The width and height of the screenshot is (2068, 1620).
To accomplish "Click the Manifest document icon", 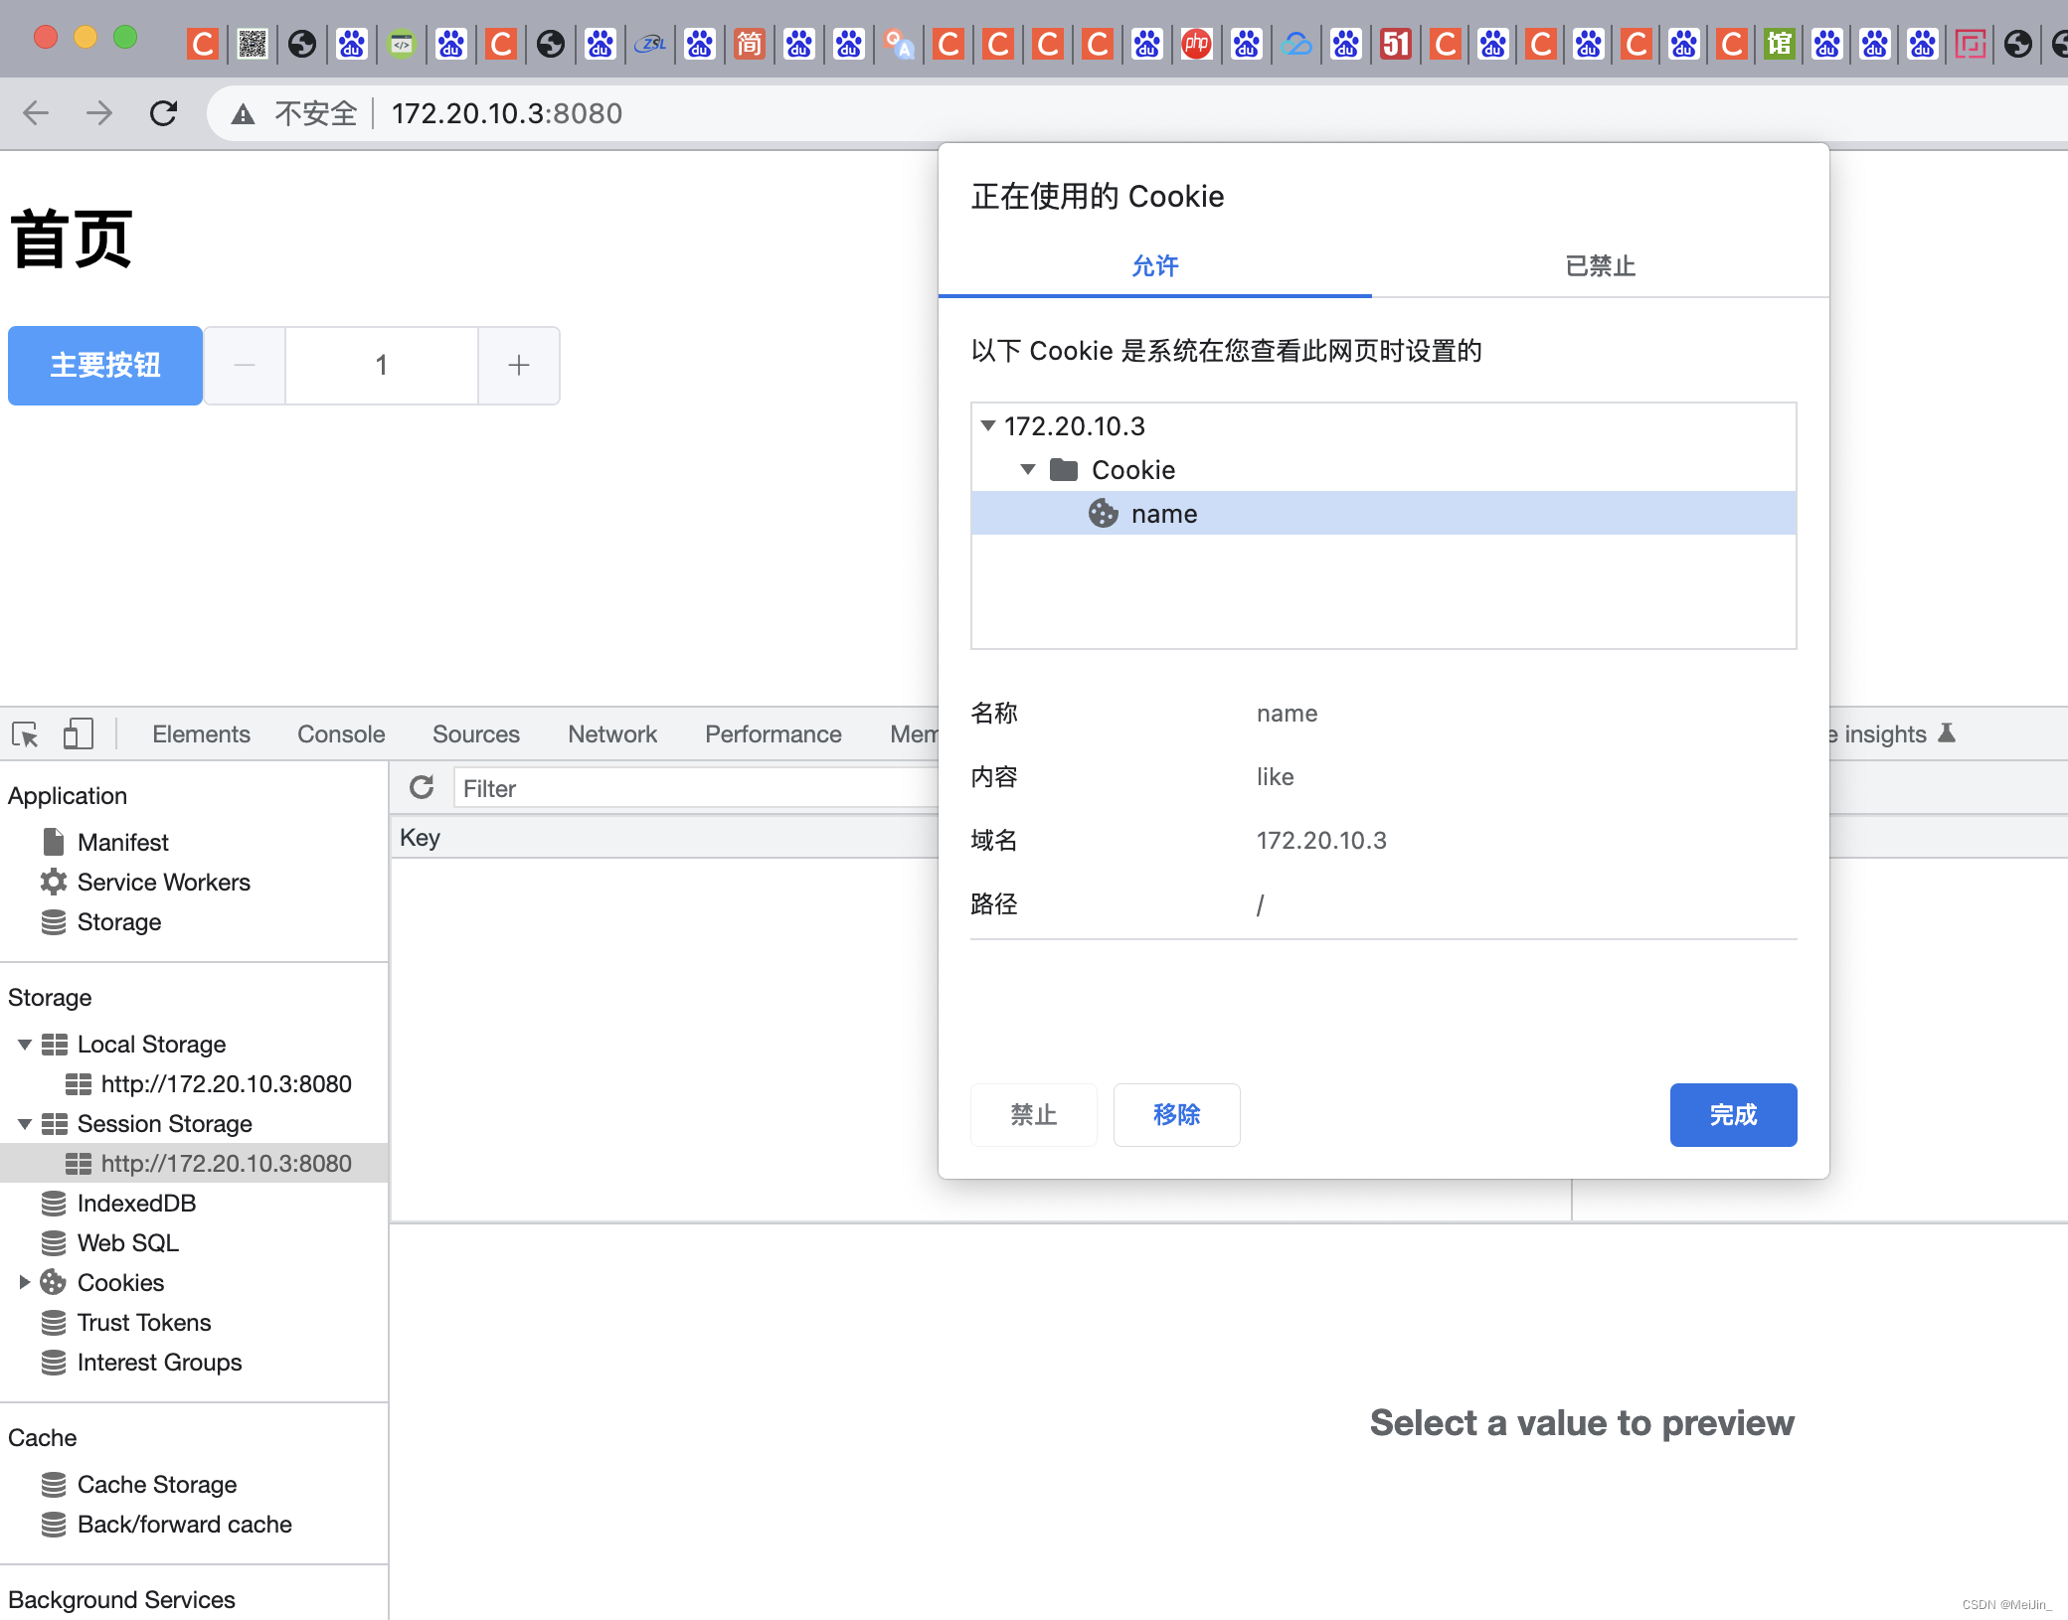I will click(54, 842).
